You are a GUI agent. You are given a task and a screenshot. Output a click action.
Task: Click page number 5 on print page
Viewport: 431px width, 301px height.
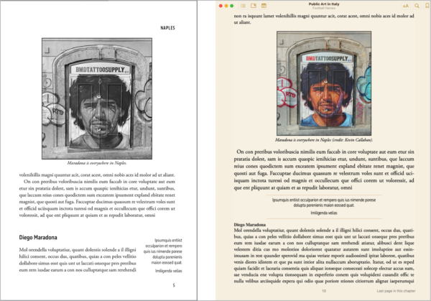(x=174, y=285)
